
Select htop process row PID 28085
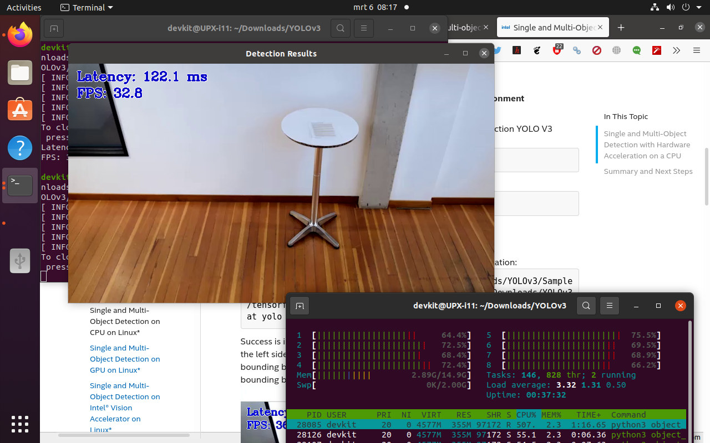486,425
